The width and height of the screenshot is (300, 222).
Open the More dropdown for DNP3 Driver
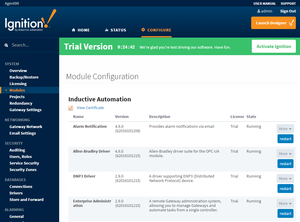click(x=285, y=178)
